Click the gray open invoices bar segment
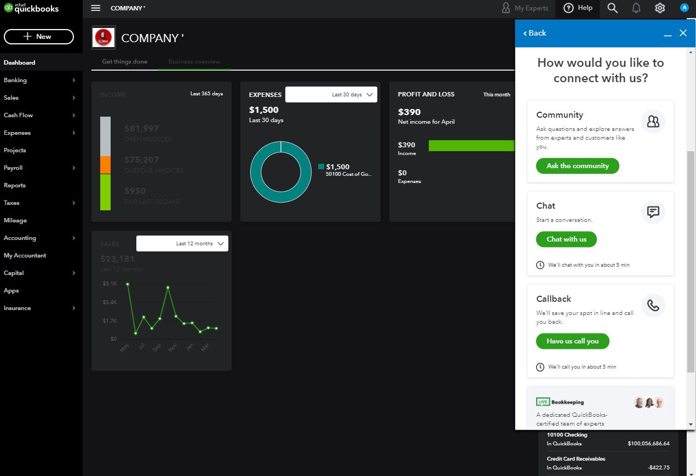The height and width of the screenshot is (476, 696). (x=105, y=136)
